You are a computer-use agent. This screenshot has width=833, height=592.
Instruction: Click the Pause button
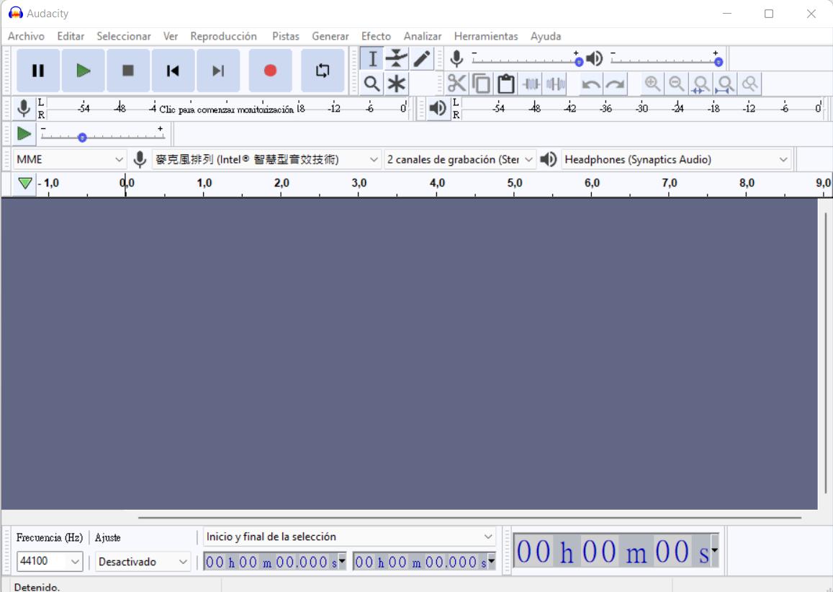(37, 71)
